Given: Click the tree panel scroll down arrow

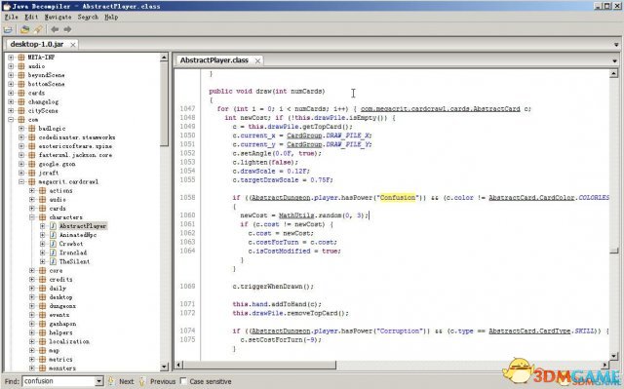Looking at the screenshot, I should click(x=164, y=367).
